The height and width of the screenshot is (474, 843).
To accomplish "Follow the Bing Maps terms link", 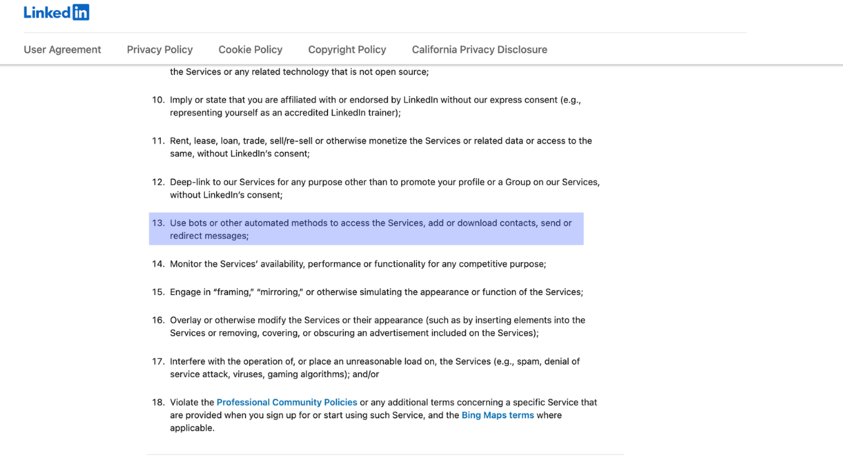I will [498, 415].
